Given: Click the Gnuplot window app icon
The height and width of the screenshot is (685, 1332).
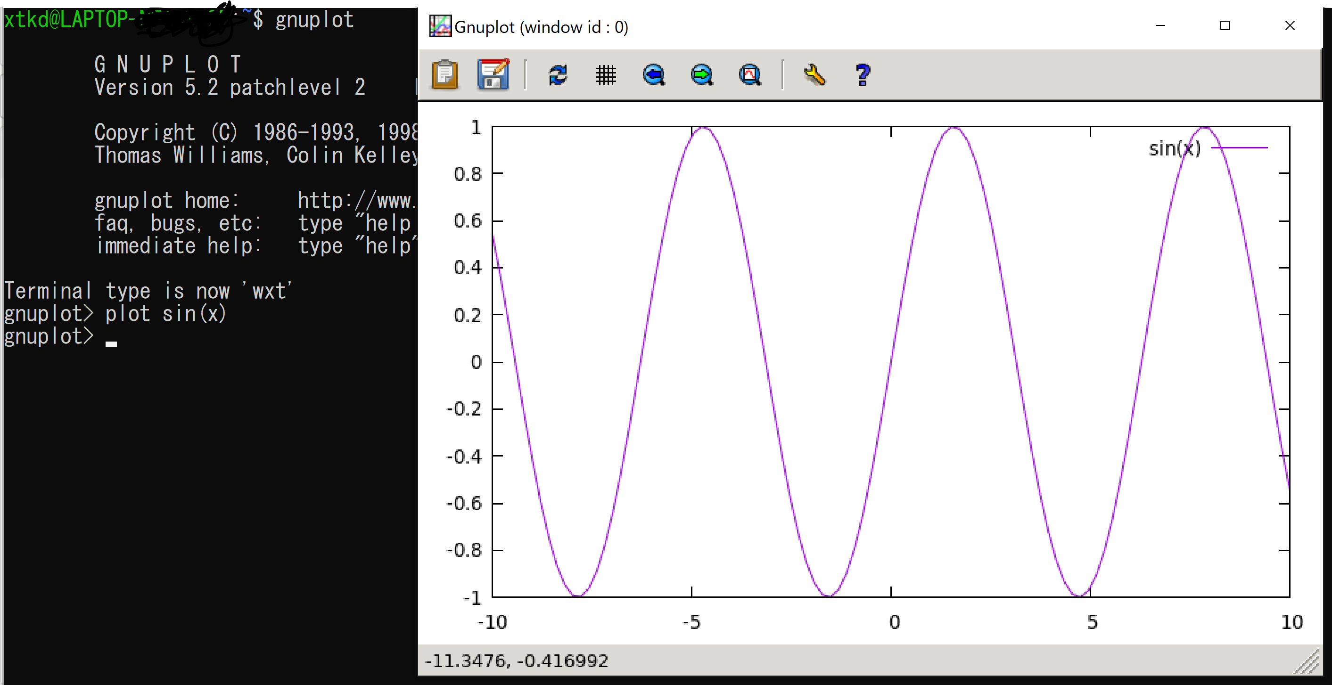Looking at the screenshot, I should 440,26.
